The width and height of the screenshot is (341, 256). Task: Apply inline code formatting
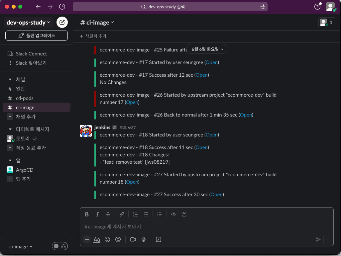click(x=173, y=214)
